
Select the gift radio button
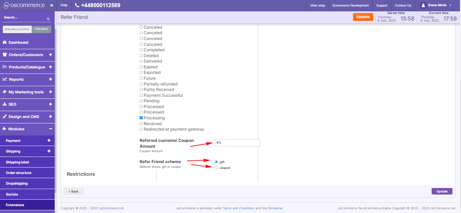(216, 162)
